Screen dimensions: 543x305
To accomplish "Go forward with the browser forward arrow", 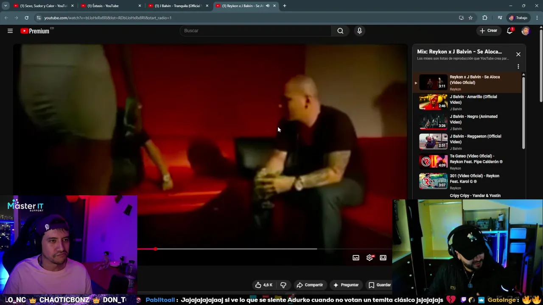I will (16, 18).
